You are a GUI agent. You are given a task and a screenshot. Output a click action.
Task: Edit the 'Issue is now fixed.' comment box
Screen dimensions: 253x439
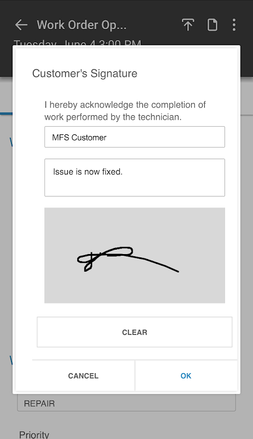[x=135, y=177]
